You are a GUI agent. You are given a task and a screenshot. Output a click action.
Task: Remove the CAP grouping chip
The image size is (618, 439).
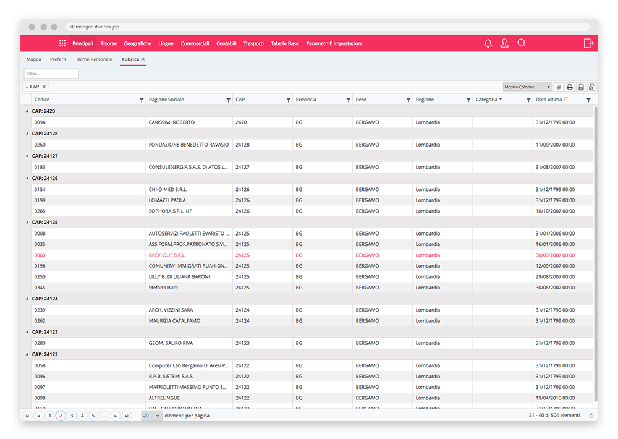pos(44,87)
